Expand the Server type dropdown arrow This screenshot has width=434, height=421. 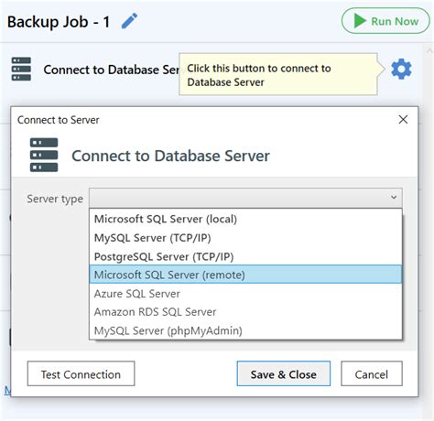click(x=394, y=198)
